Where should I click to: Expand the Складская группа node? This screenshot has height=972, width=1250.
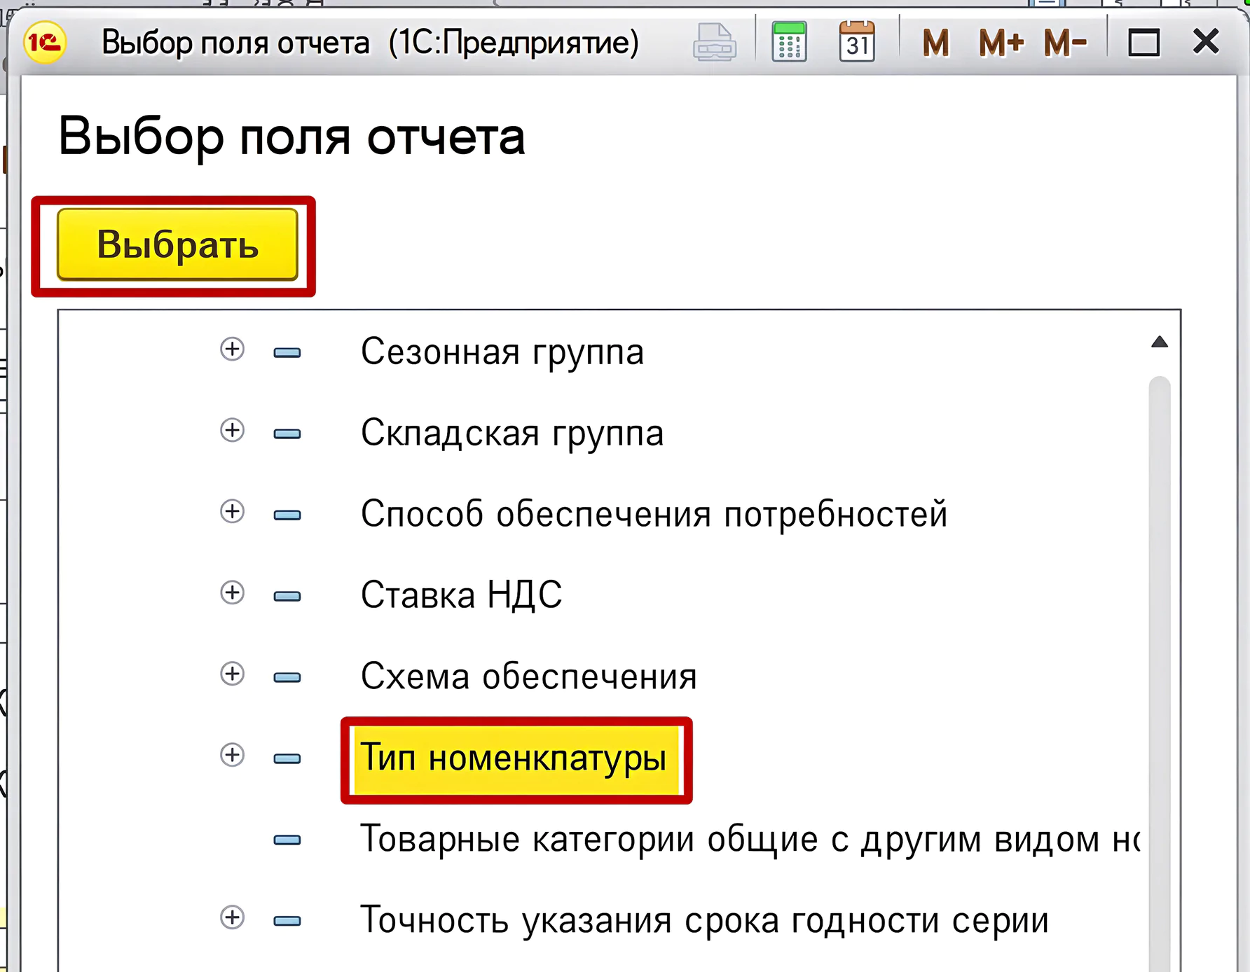point(233,430)
